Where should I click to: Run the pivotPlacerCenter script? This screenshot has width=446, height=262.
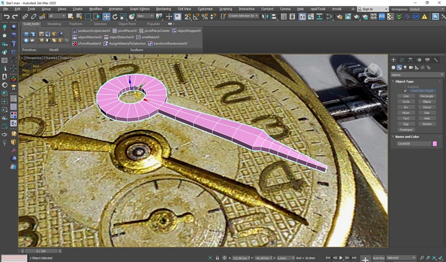point(154,31)
